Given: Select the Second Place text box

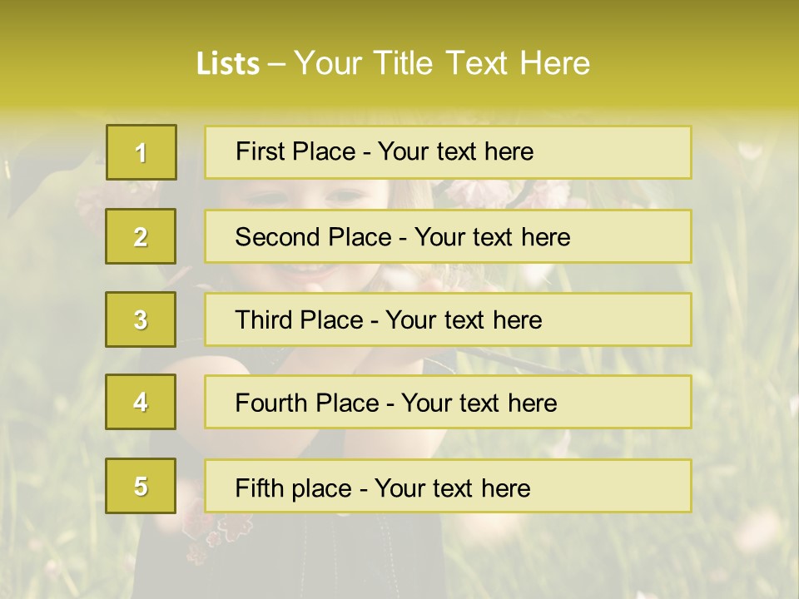Looking at the screenshot, I should (x=448, y=236).
